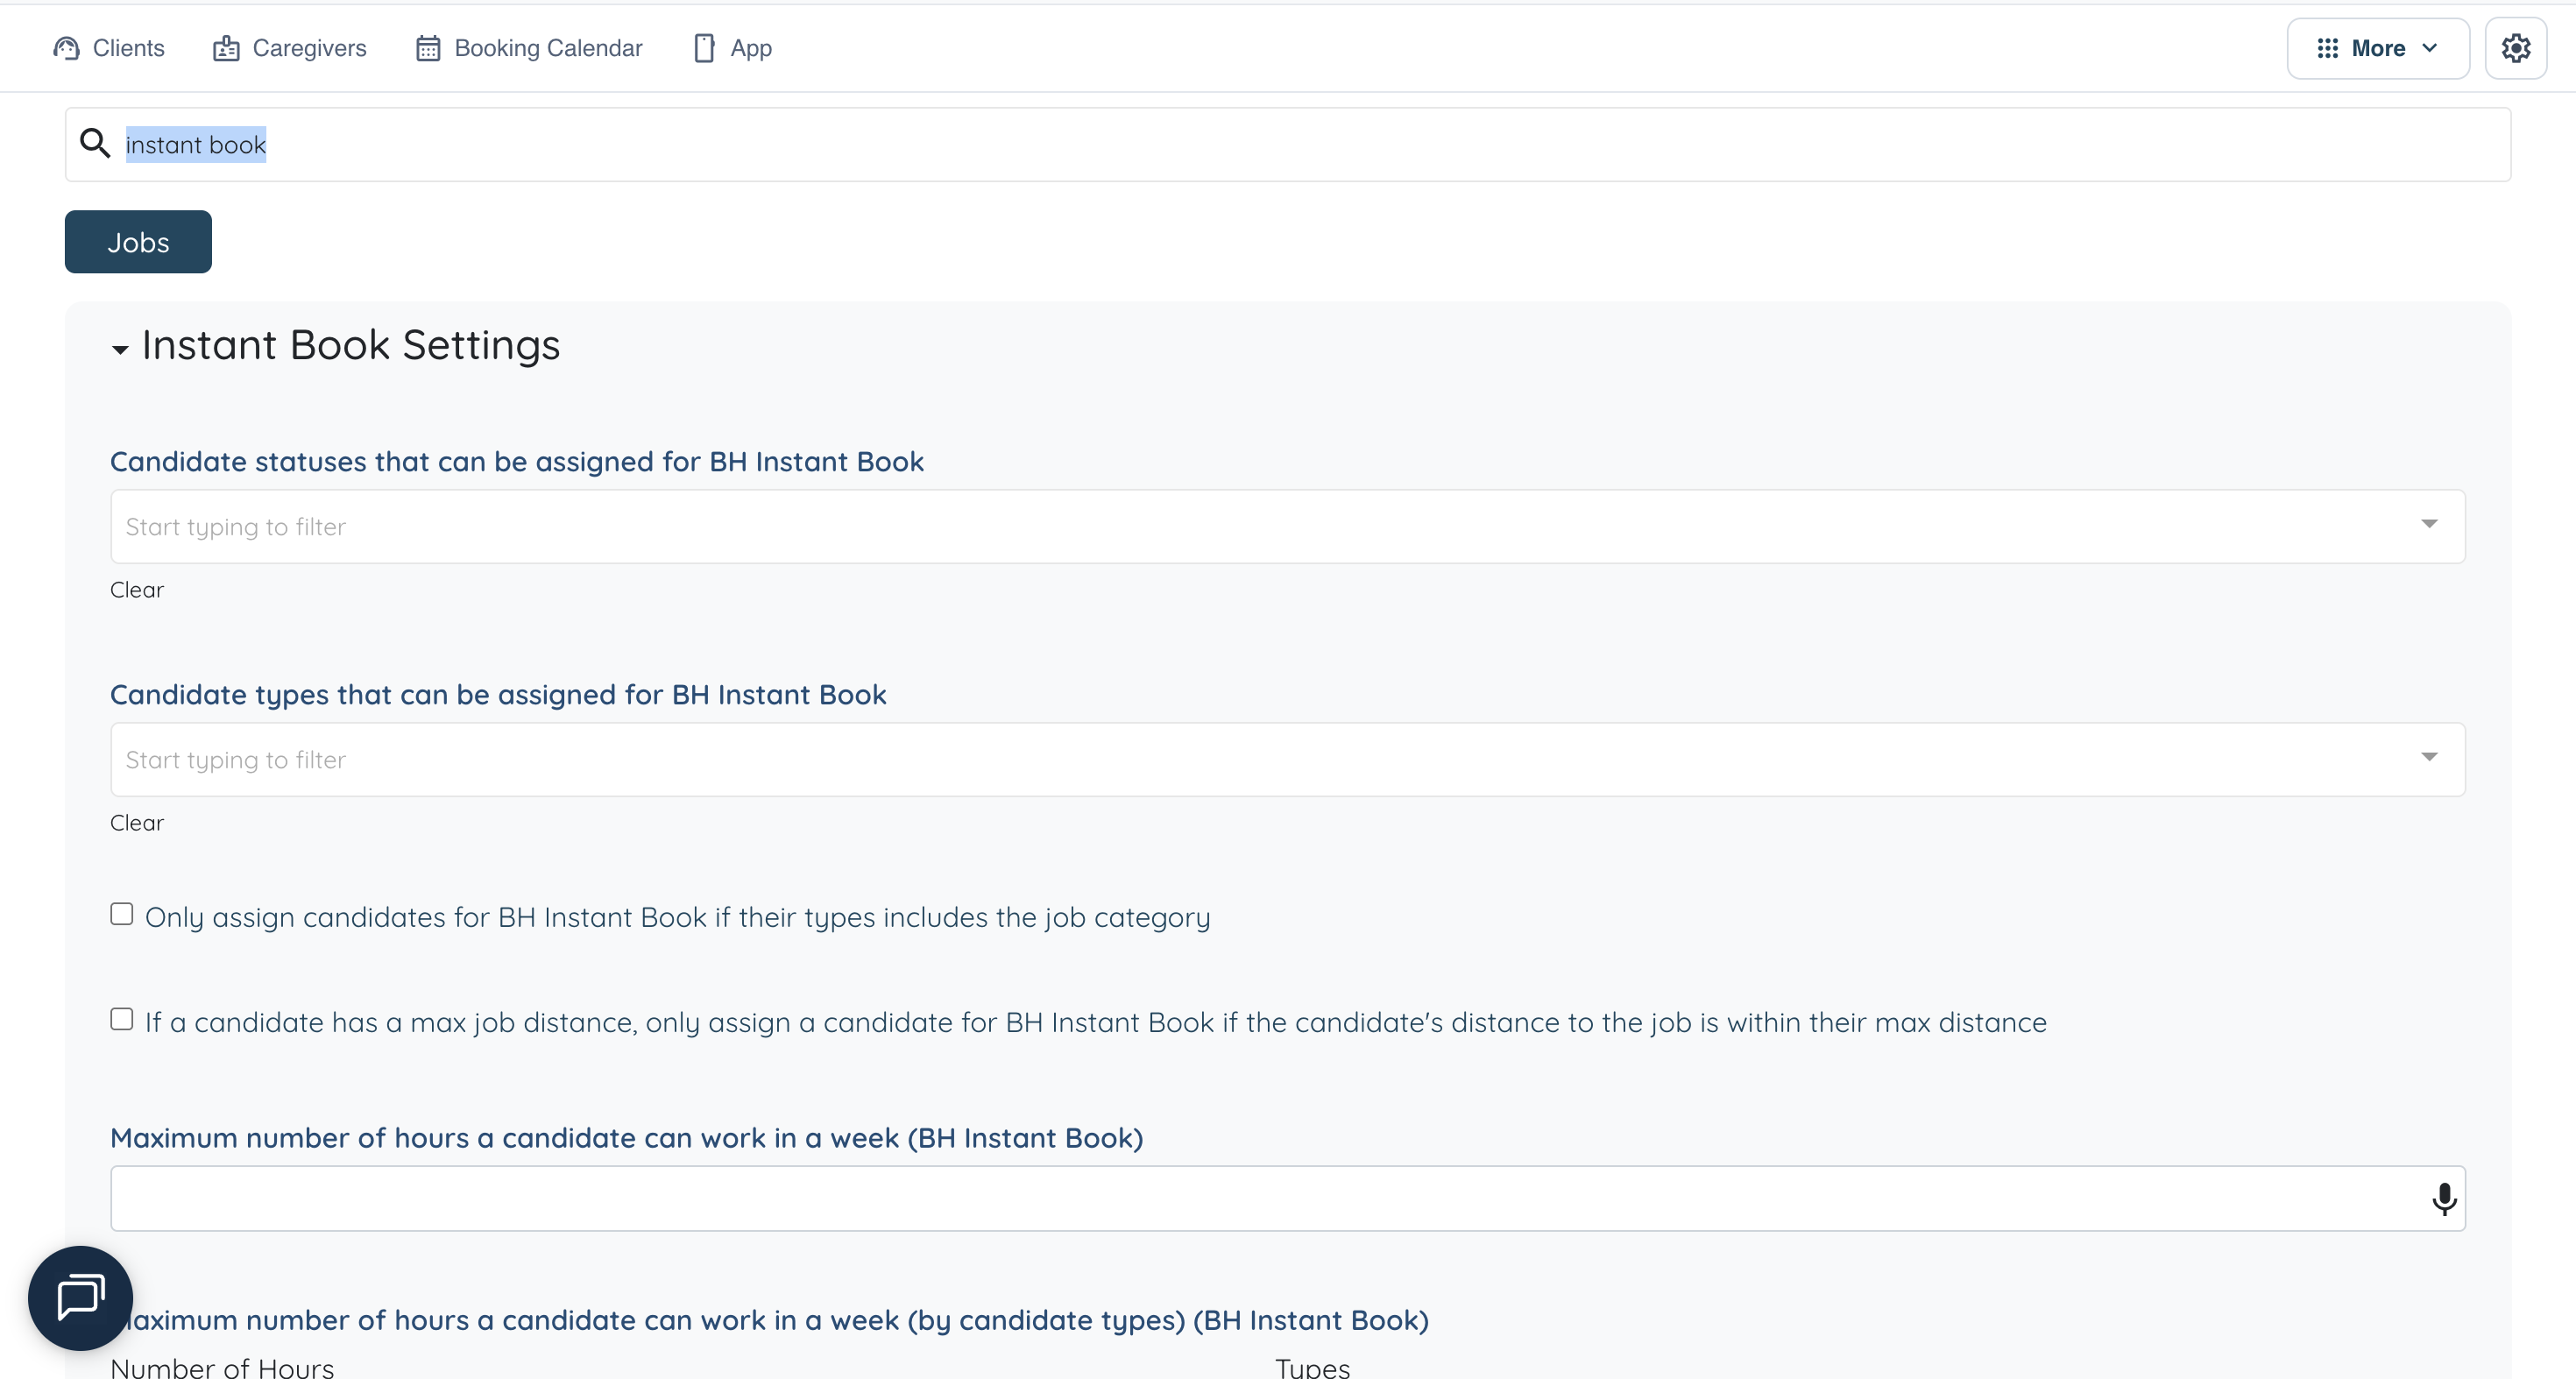Viewport: 2576px width, 1379px height.
Task: Collapse the Instant Book Settings section
Action: click(120, 349)
